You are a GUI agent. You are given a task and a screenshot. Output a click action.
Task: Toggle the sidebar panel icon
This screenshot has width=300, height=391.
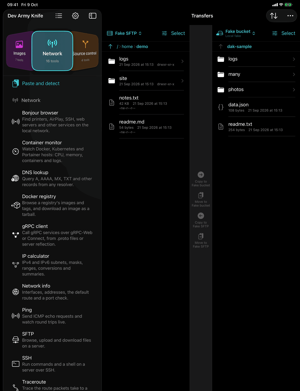point(92,16)
